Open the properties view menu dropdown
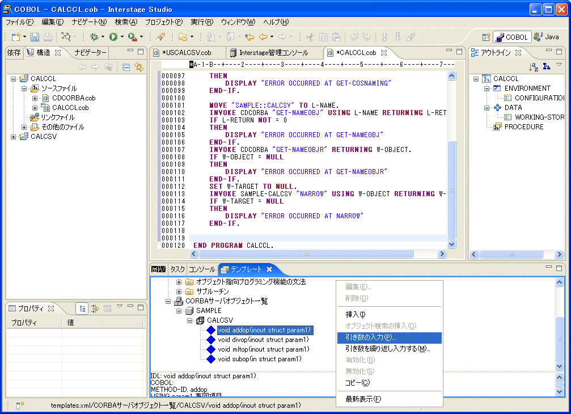This screenshot has height=414, width=571. coord(120,307)
